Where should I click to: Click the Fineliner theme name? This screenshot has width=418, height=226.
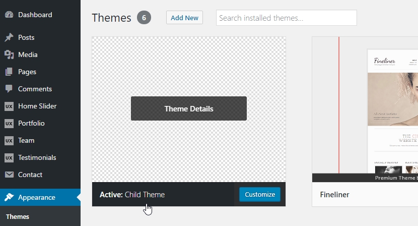(x=334, y=195)
